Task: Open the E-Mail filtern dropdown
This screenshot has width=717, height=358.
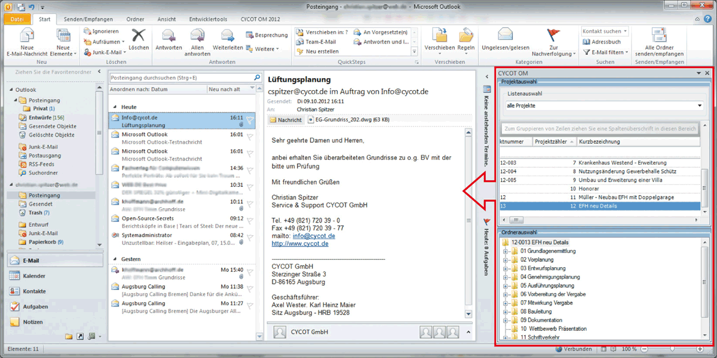Action: click(606, 53)
